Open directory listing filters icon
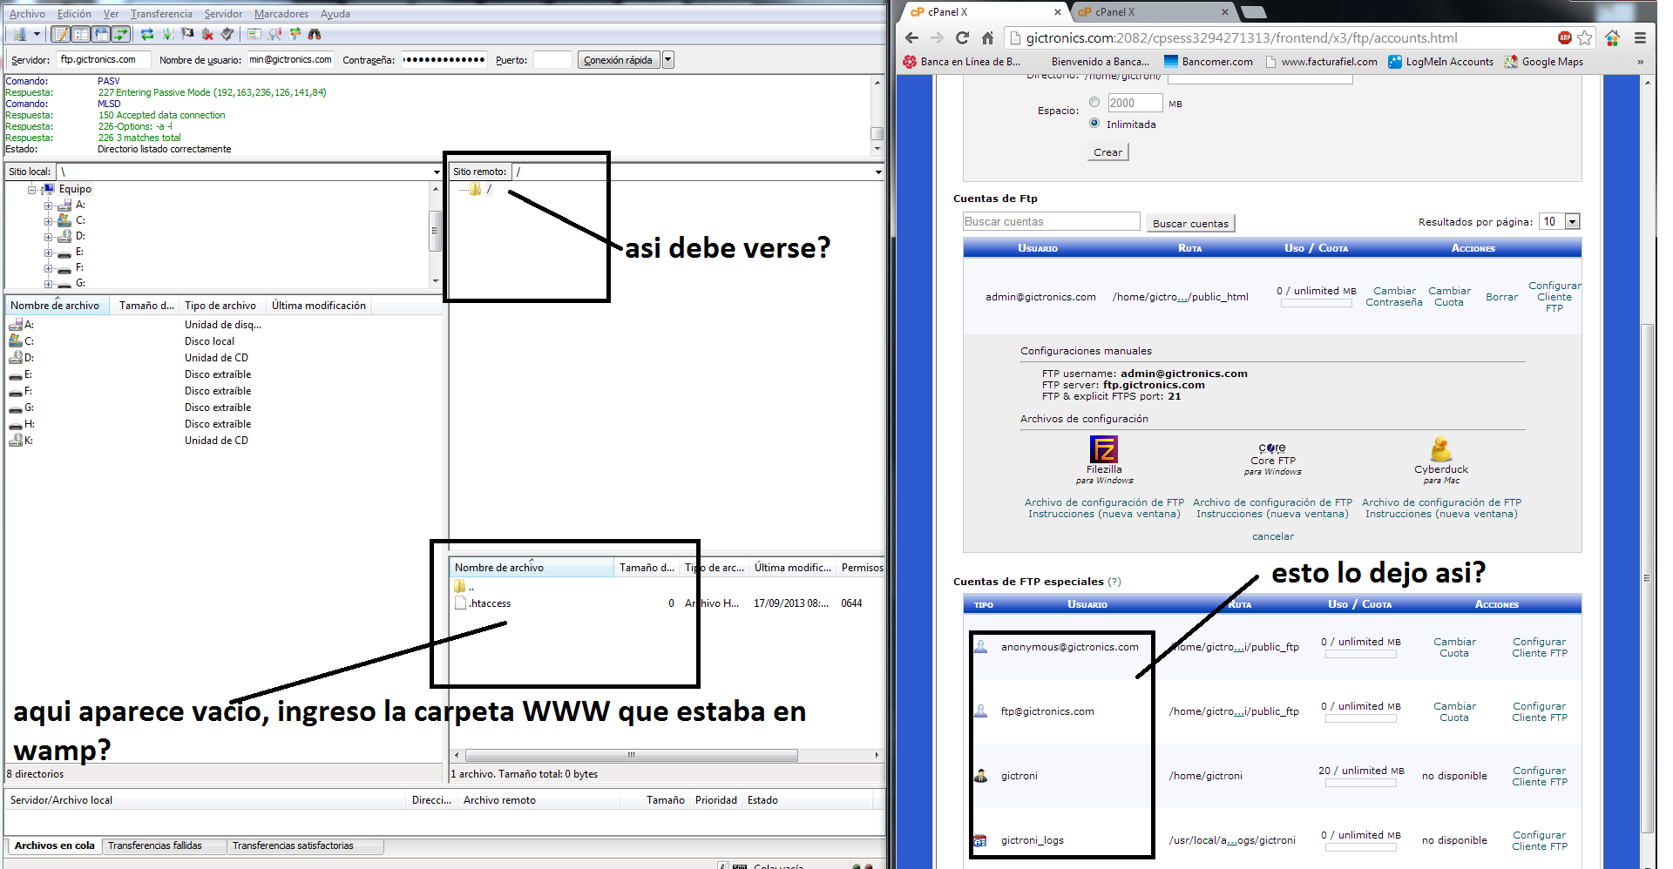Screen dimensions: 1673x869 (254, 34)
